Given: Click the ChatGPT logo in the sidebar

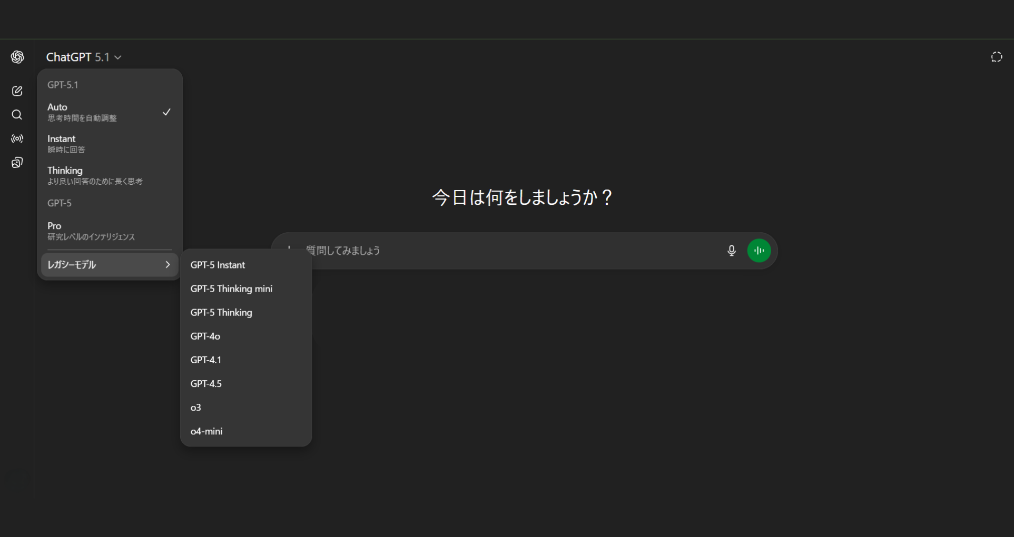Looking at the screenshot, I should [17, 57].
